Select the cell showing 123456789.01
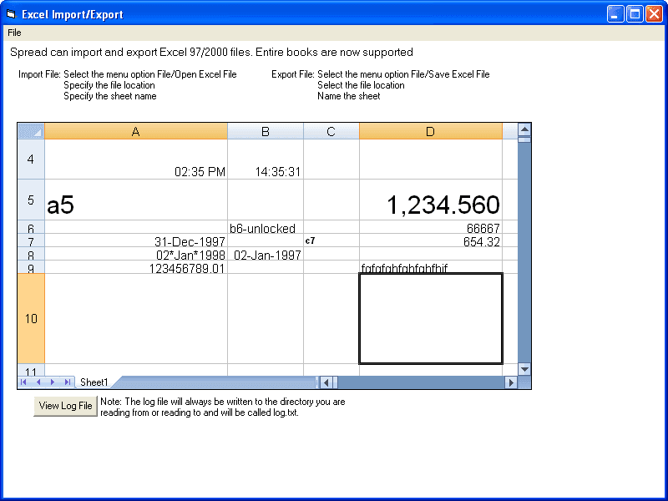 pos(136,267)
